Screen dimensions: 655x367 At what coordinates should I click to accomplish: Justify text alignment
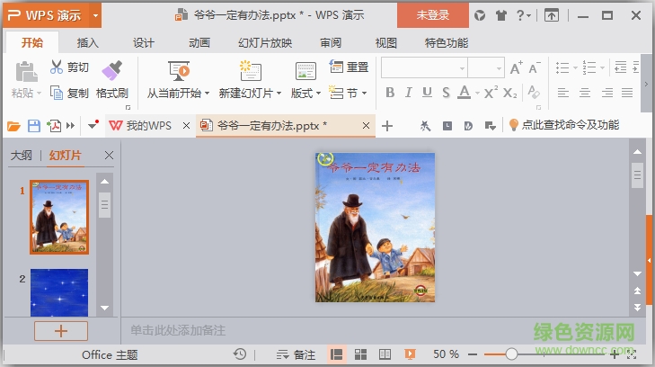[x=627, y=93]
